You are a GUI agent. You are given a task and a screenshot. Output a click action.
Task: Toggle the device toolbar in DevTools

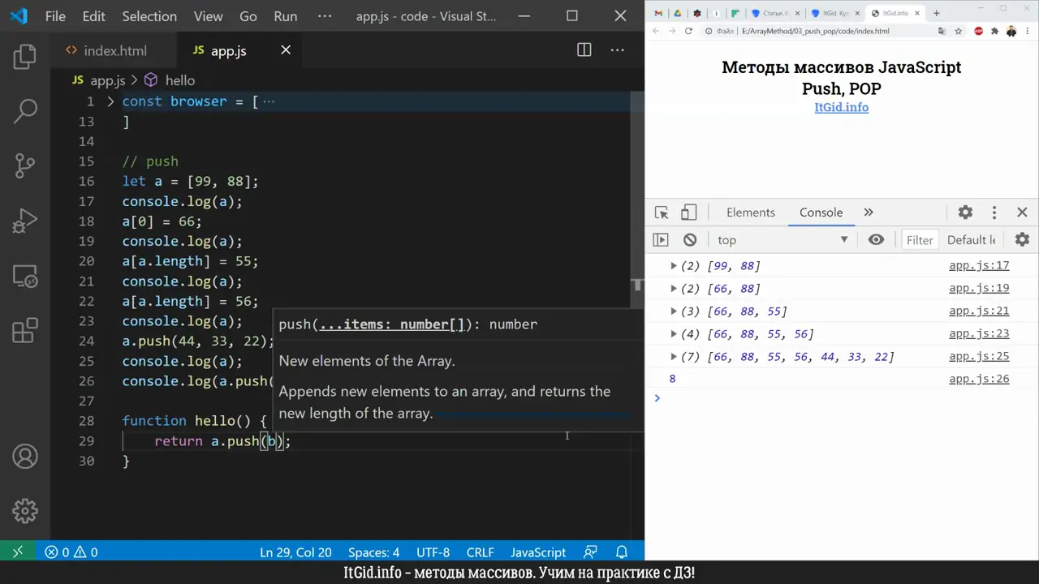coord(688,213)
